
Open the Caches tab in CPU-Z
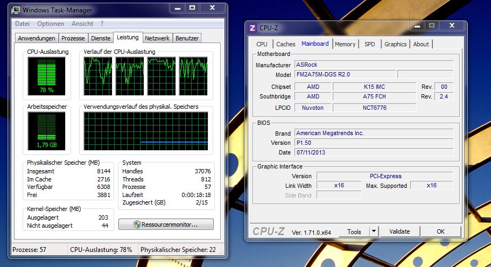pos(285,44)
